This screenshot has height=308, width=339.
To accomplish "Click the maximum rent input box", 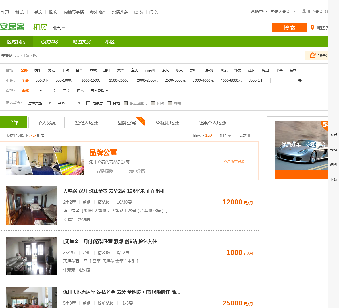I will tap(291, 81).
